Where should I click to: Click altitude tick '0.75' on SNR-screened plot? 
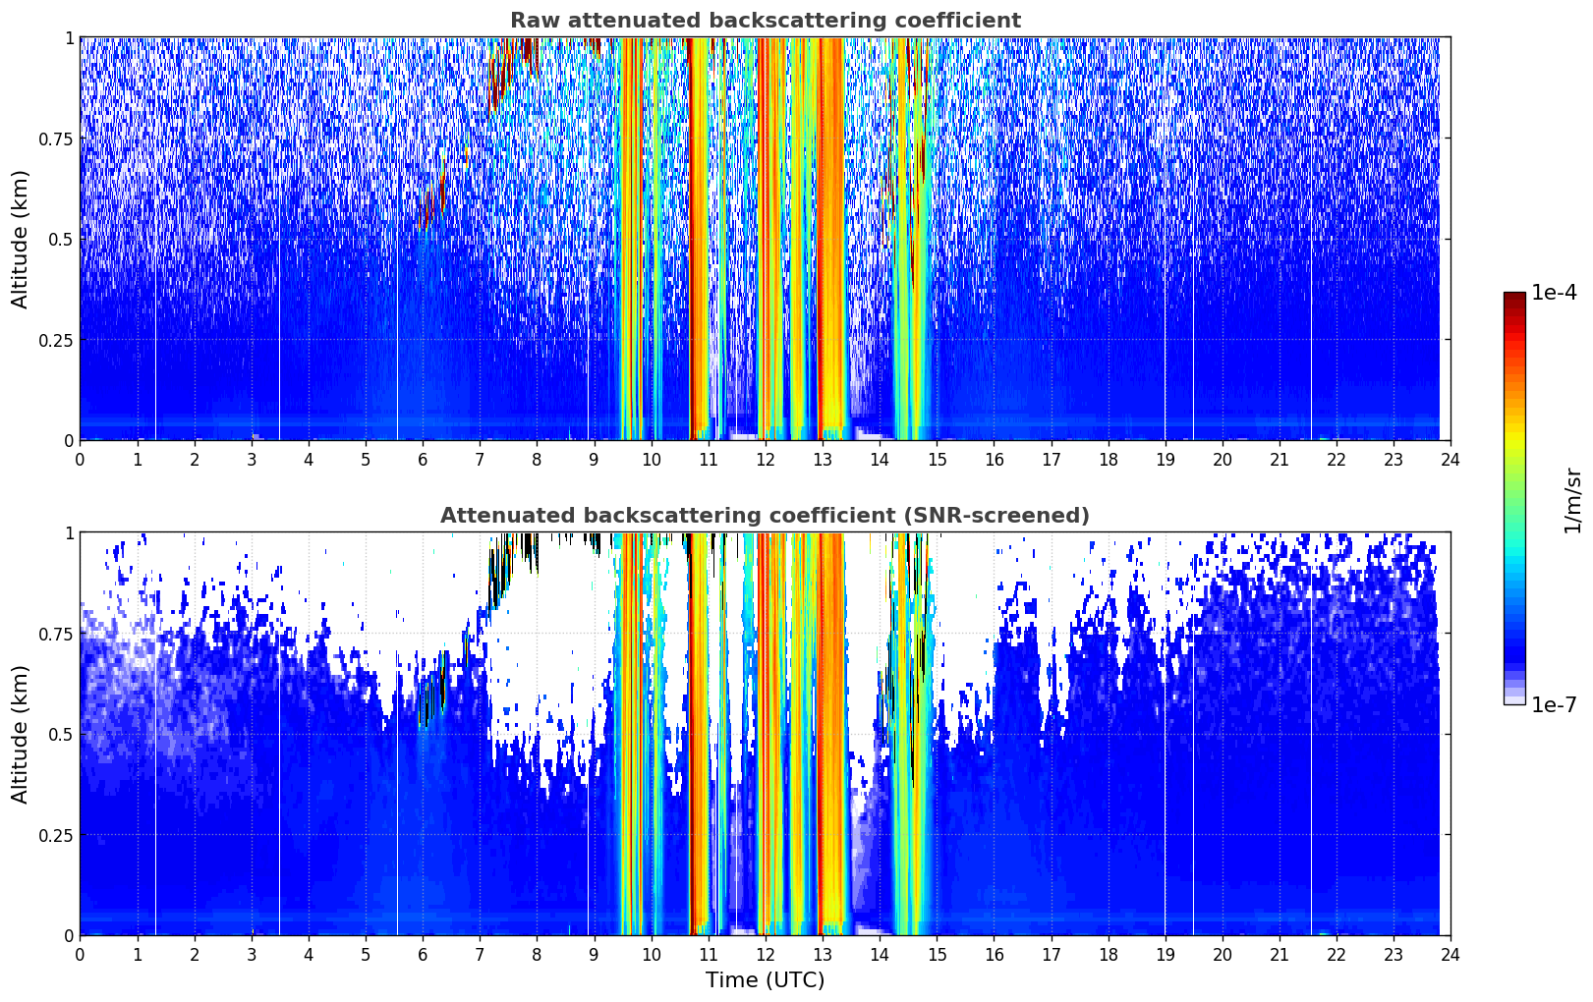click(x=56, y=634)
